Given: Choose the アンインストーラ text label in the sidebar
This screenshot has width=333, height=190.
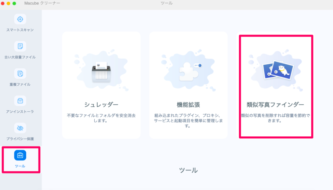Looking at the screenshot, I should 20,112.
